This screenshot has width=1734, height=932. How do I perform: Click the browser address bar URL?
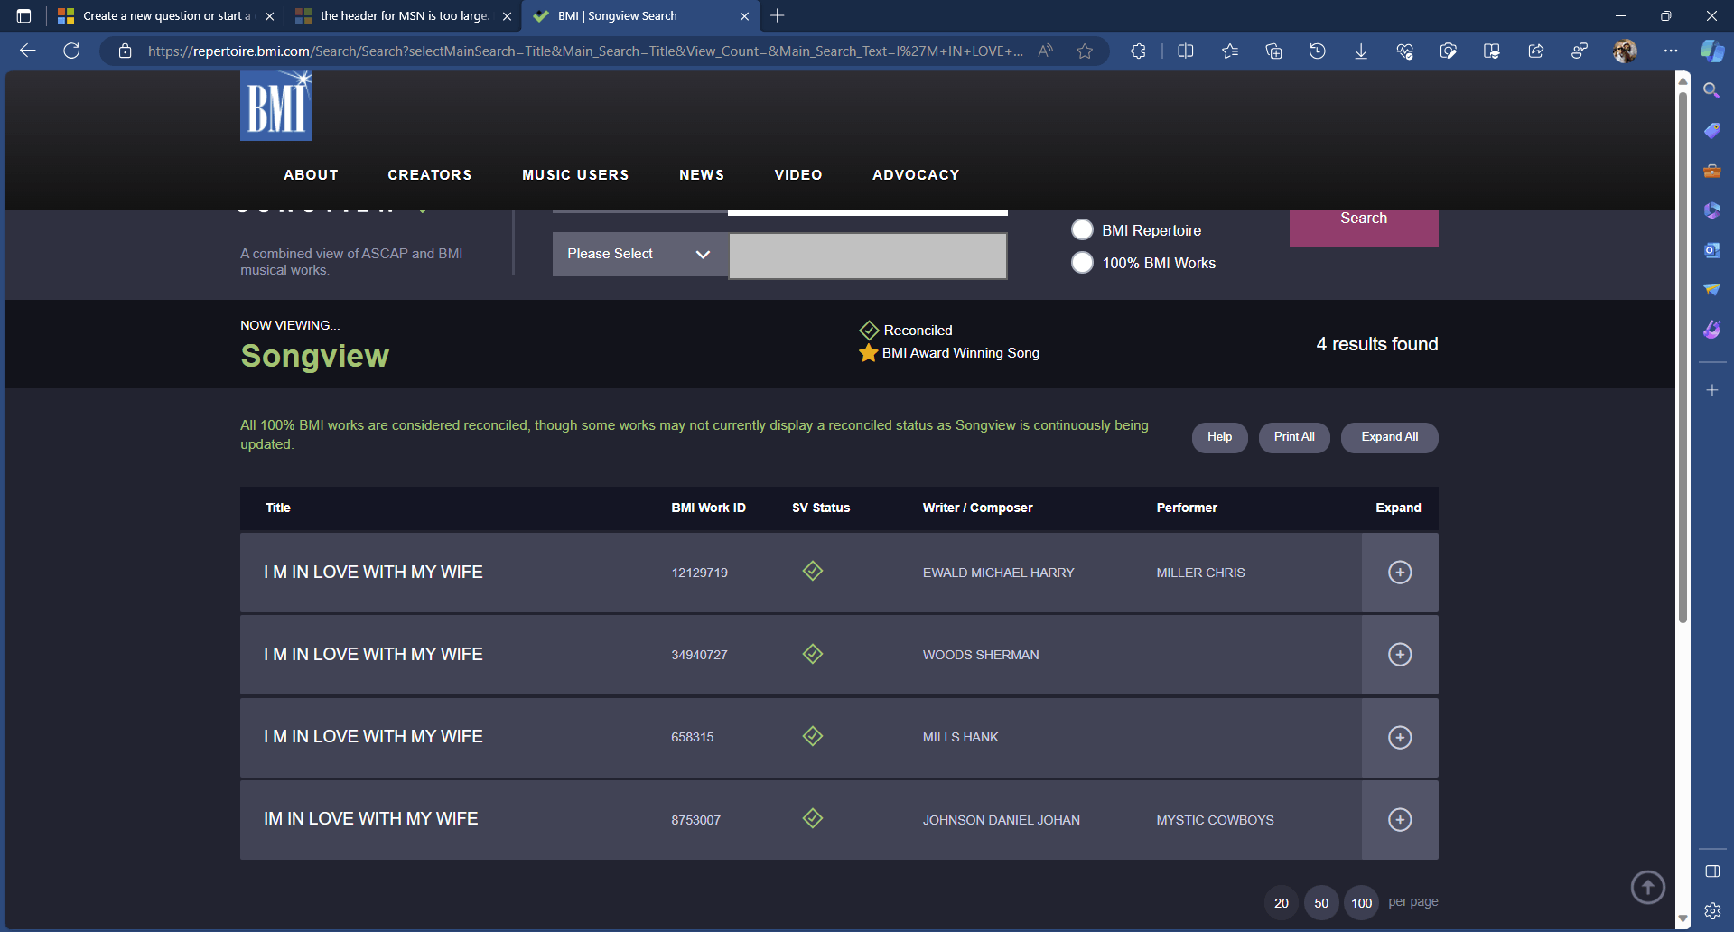(x=585, y=51)
